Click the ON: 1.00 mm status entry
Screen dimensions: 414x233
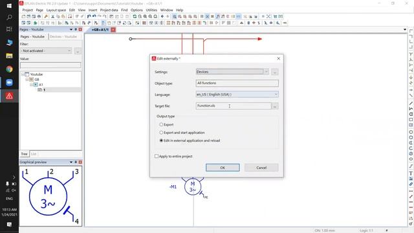tap(325, 230)
